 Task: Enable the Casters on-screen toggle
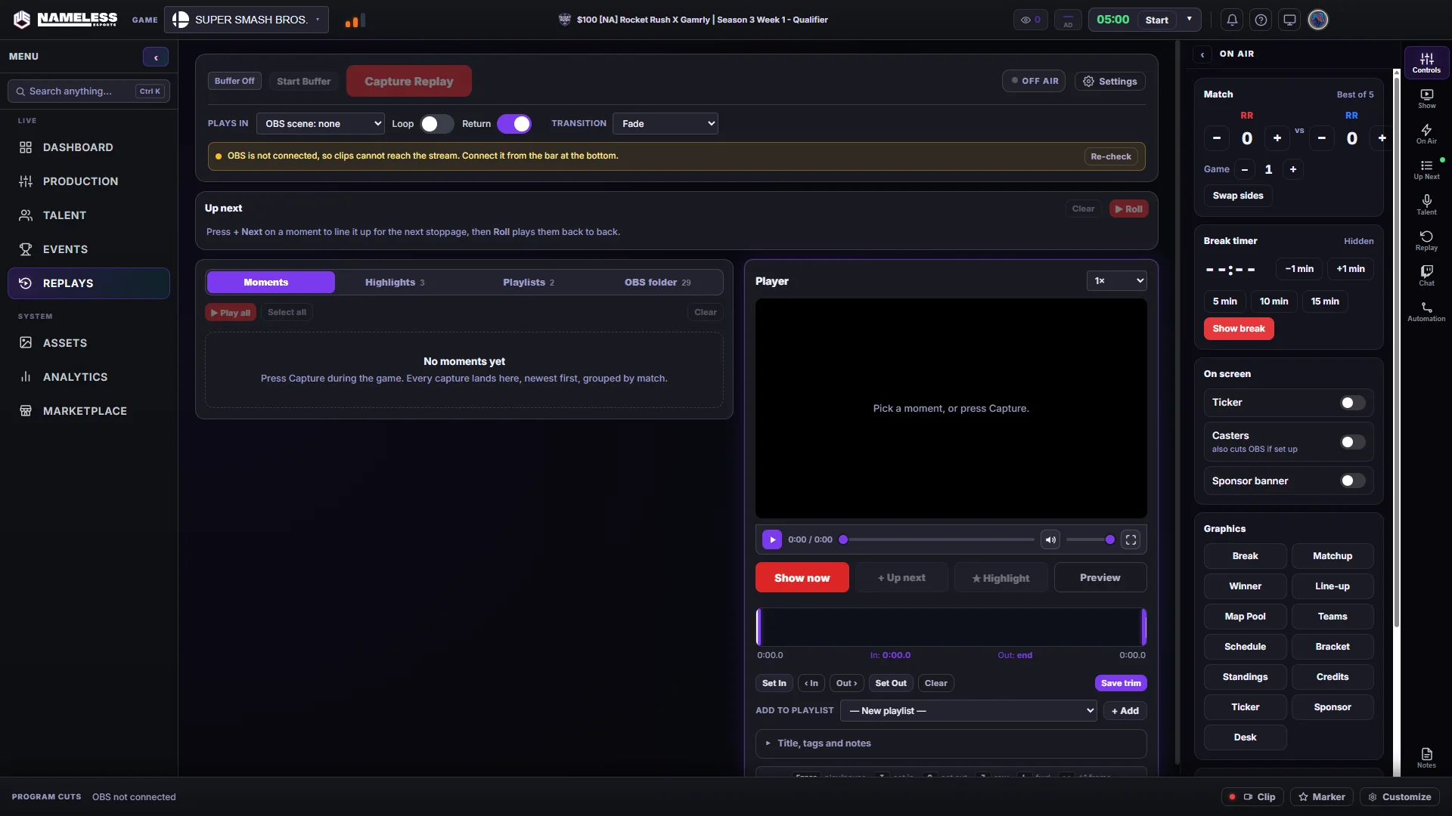point(1353,442)
